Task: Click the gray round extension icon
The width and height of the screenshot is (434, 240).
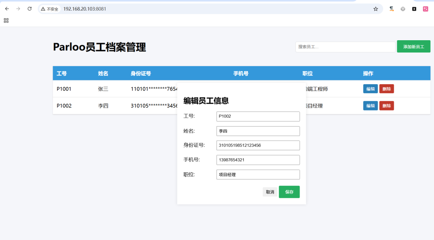Action: click(403, 9)
